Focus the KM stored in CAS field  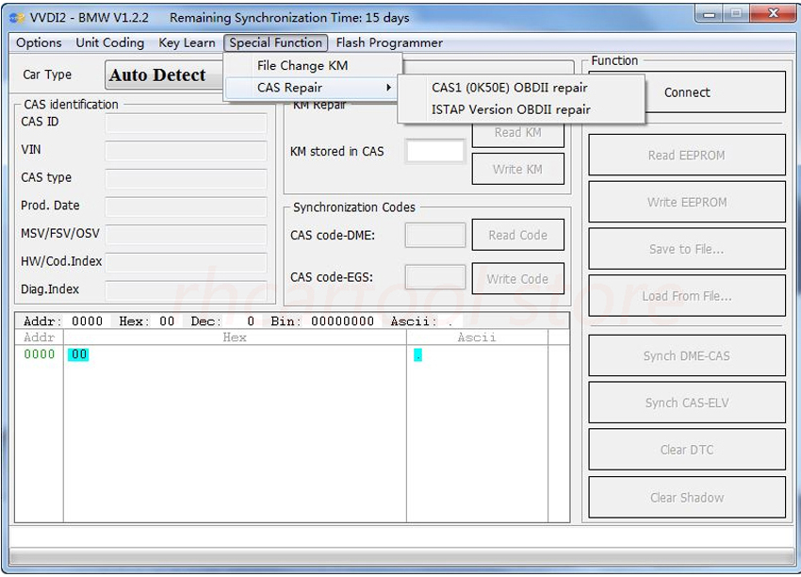point(435,151)
